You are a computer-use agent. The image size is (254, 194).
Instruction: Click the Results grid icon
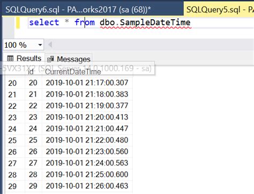tap(10, 58)
